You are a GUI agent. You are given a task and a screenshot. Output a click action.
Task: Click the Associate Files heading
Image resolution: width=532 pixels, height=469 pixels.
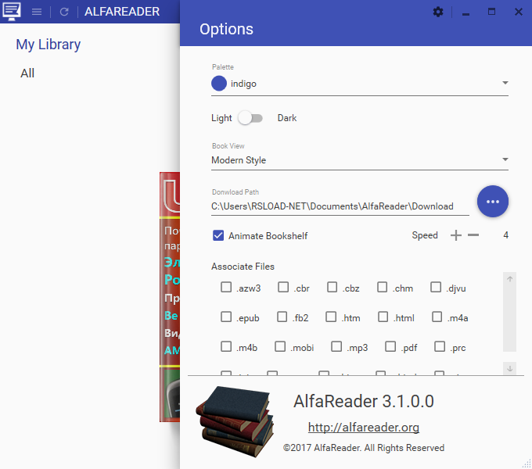[243, 267]
